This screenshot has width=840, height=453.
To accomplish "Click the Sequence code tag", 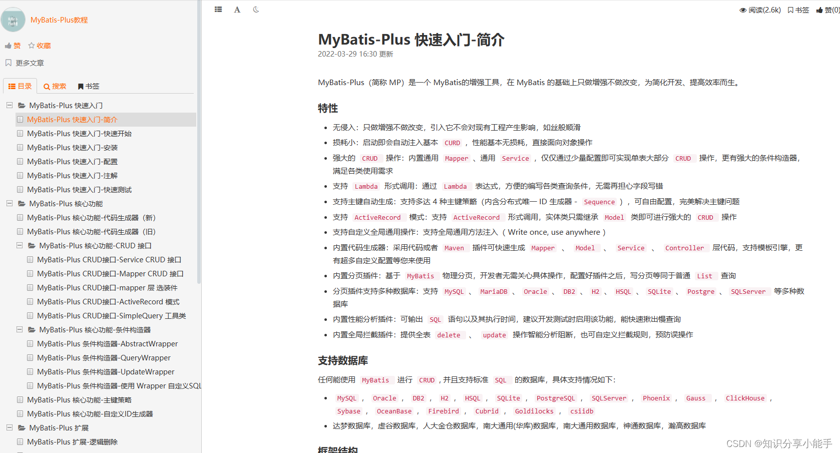I will point(599,202).
